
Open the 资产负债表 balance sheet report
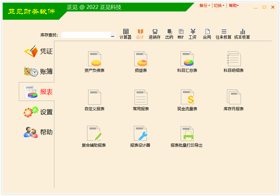(x=94, y=62)
